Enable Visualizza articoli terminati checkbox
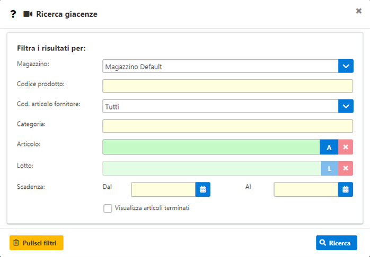The width and height of the screenshot is (370, 257). pos(108,208)
